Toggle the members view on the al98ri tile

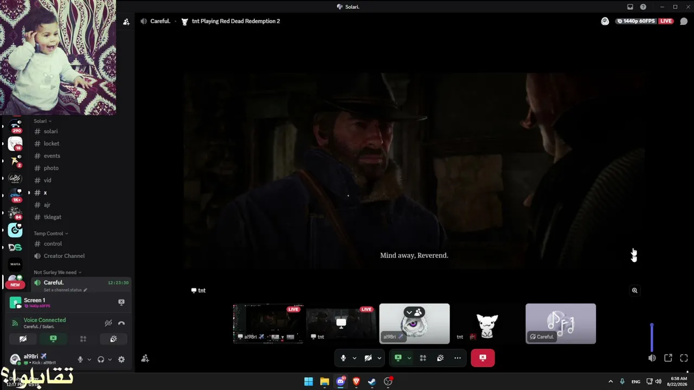coord(414,312)
